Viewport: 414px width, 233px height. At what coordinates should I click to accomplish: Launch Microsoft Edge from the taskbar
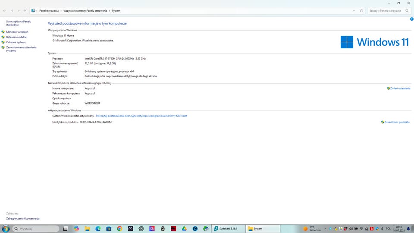pos(98,229)
